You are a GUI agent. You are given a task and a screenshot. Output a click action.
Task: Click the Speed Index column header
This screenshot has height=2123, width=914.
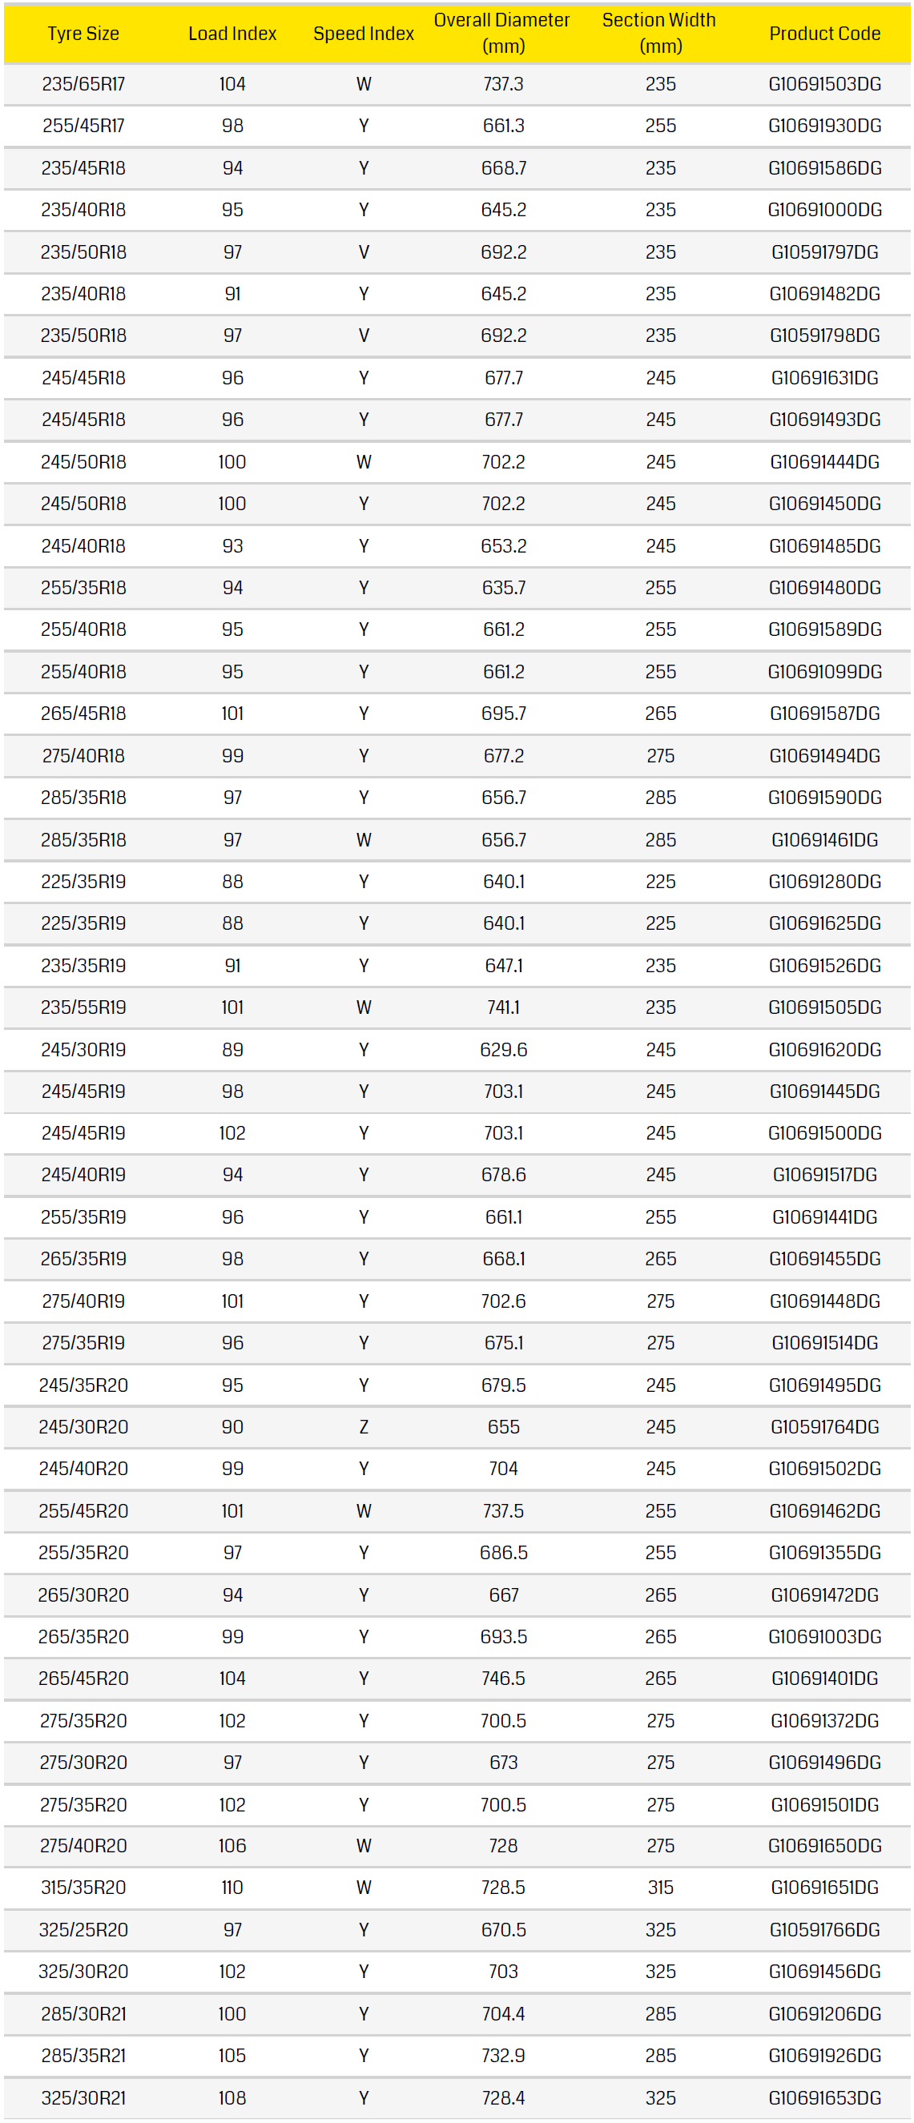coord(364,34)
